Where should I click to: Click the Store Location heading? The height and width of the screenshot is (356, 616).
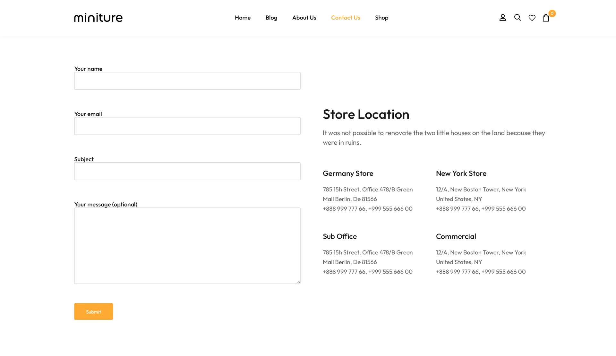click(366, 114)
